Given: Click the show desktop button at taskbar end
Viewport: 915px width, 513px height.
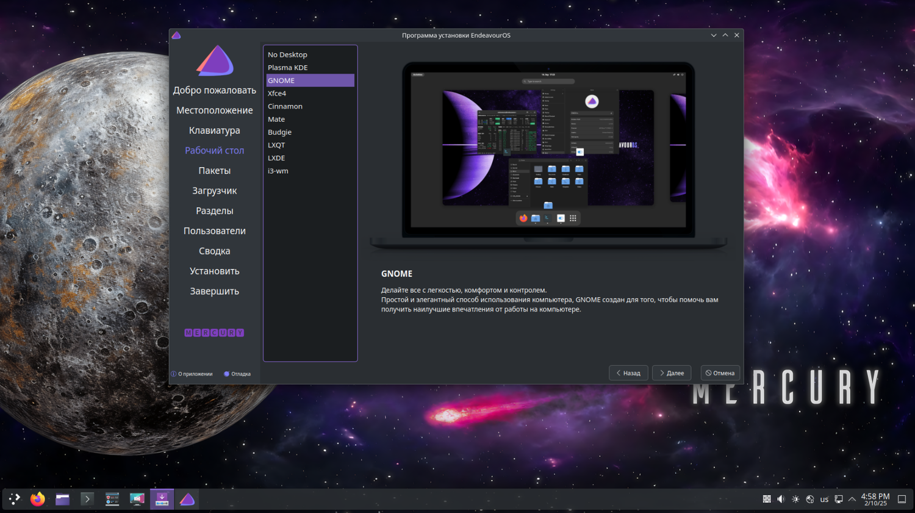Looking at the screenshot, I should click(x=902, y=499).
